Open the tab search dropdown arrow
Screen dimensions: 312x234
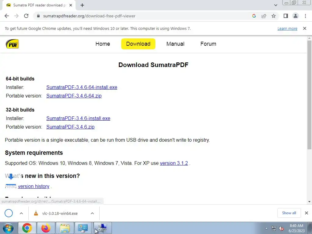click(275, 5)
